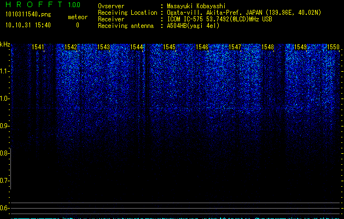Click the 1544 time marker
The height and width of the screenshot is (219, 344).
[137, 47]
